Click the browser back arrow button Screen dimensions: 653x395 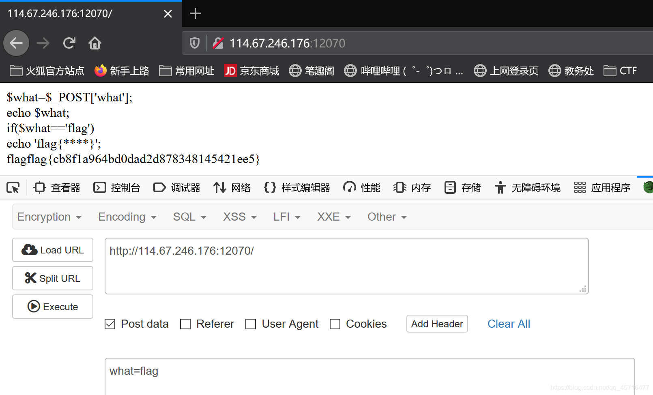(x=16, y=43)
